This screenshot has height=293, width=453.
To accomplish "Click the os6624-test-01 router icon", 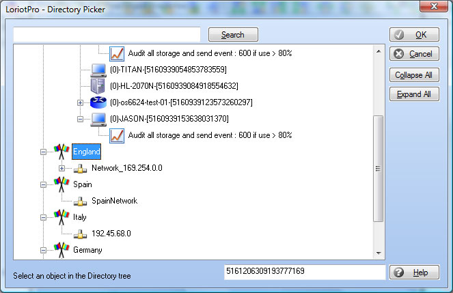I will (99, 102).
